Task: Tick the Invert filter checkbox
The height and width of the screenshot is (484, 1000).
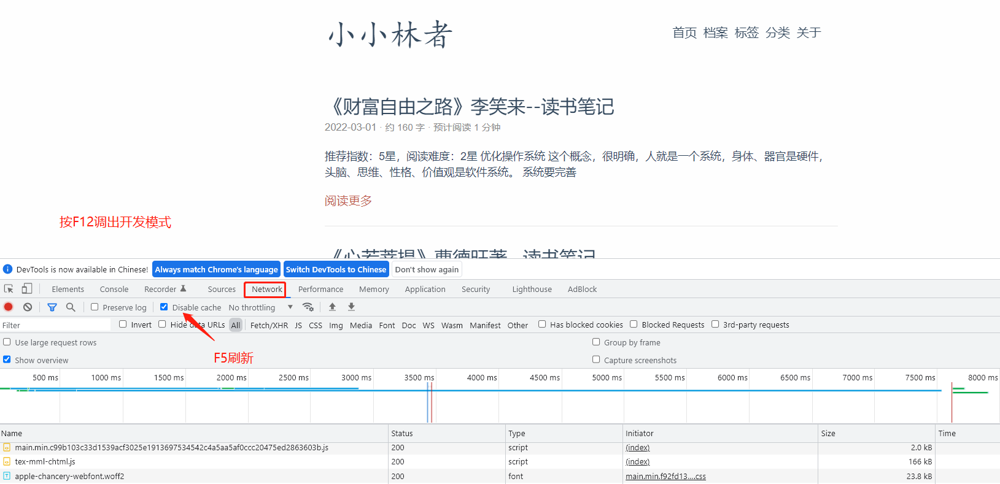Action: pyautogui.click(x=123, y=324)
